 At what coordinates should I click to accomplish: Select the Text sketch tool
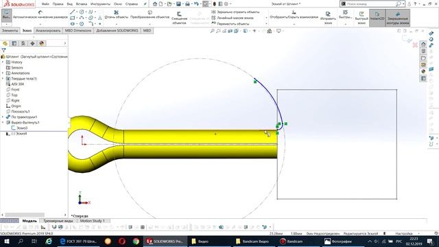(x=99, y=18)
